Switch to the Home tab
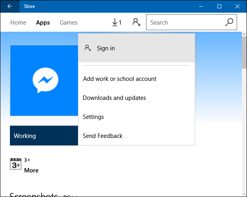 click(18, 23)
